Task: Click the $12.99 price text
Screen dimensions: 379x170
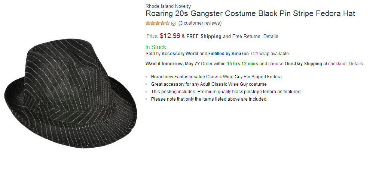Action: (x=170, y=36)
